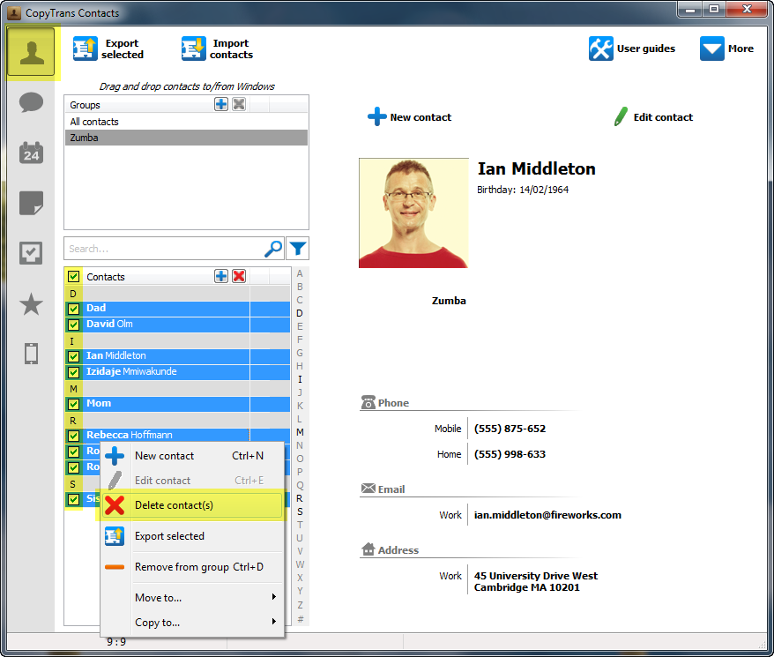
Task: Open the contacts filter funnel
Action: click(298, 249)
